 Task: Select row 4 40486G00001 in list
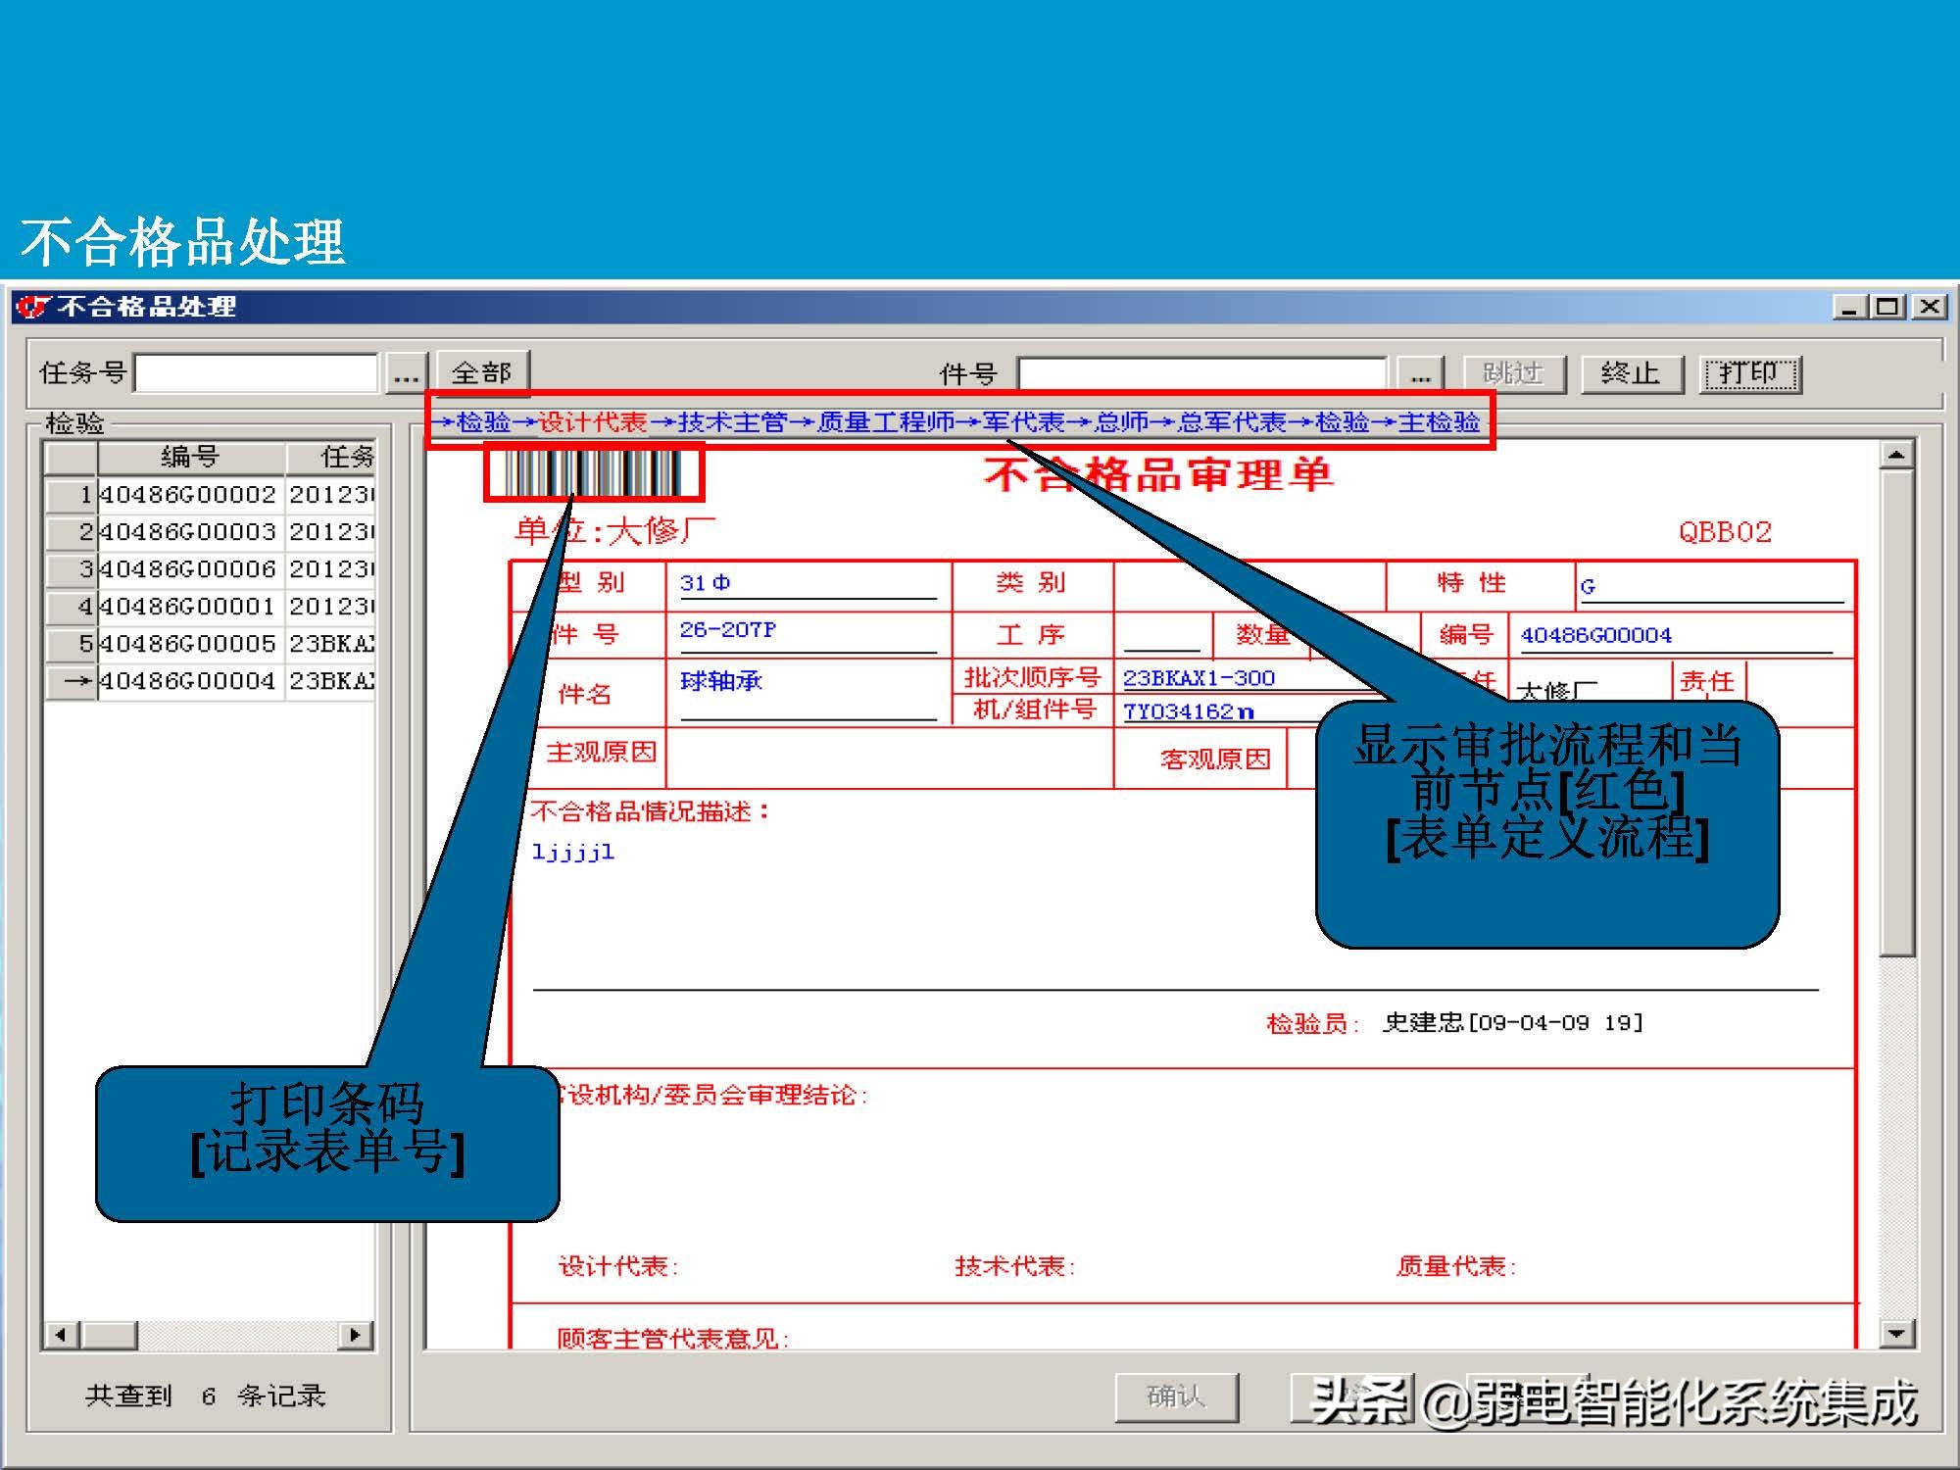point(210,607)
